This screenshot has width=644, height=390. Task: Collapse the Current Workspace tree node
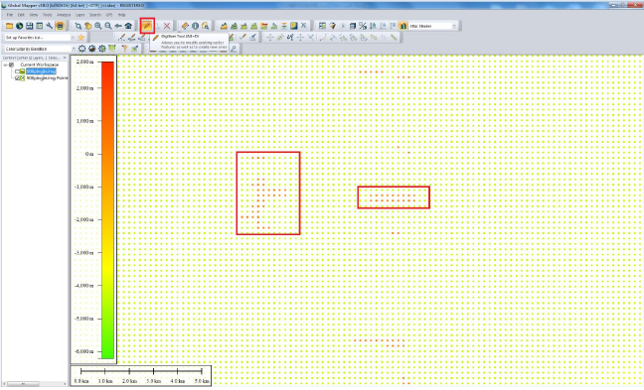(x=5, y=65)
